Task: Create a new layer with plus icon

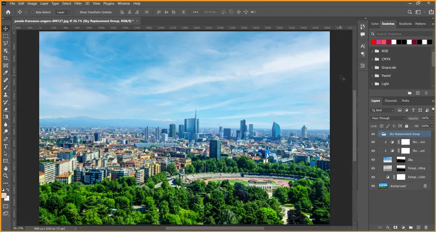Action: click(x=419, y=228)
